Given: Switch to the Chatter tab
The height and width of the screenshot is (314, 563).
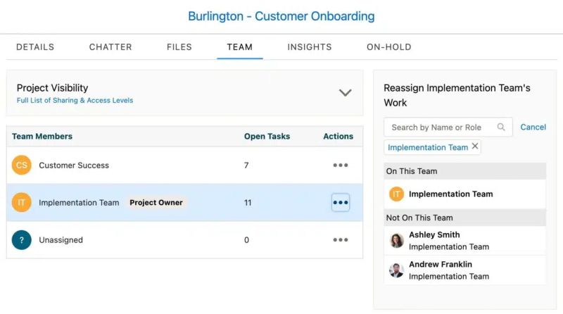Looking at the screenshot, I should [110, 47].
